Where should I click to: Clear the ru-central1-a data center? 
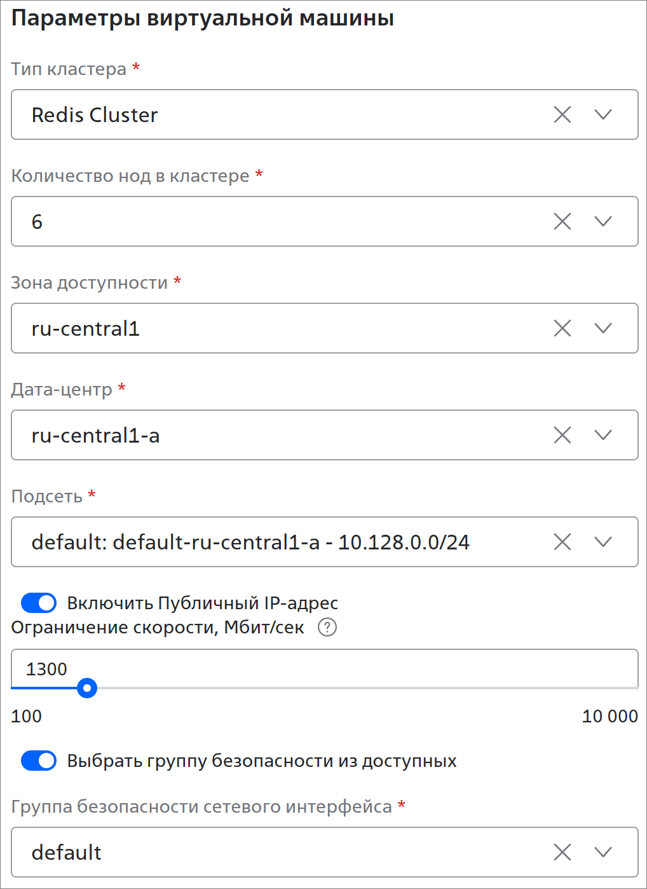coord(562,436)
